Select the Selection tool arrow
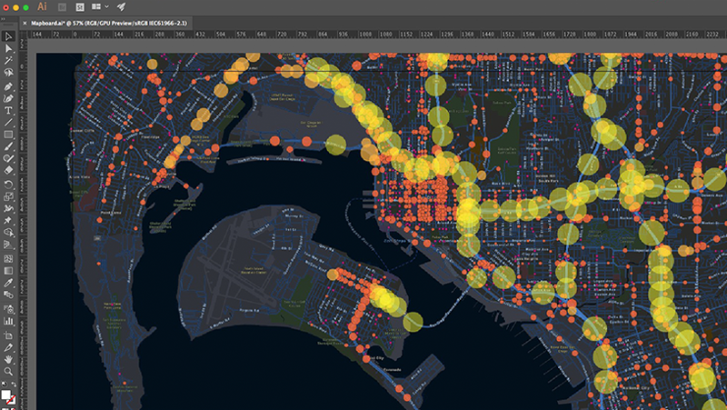Screen dimensions: 727x410 (8, 36)
